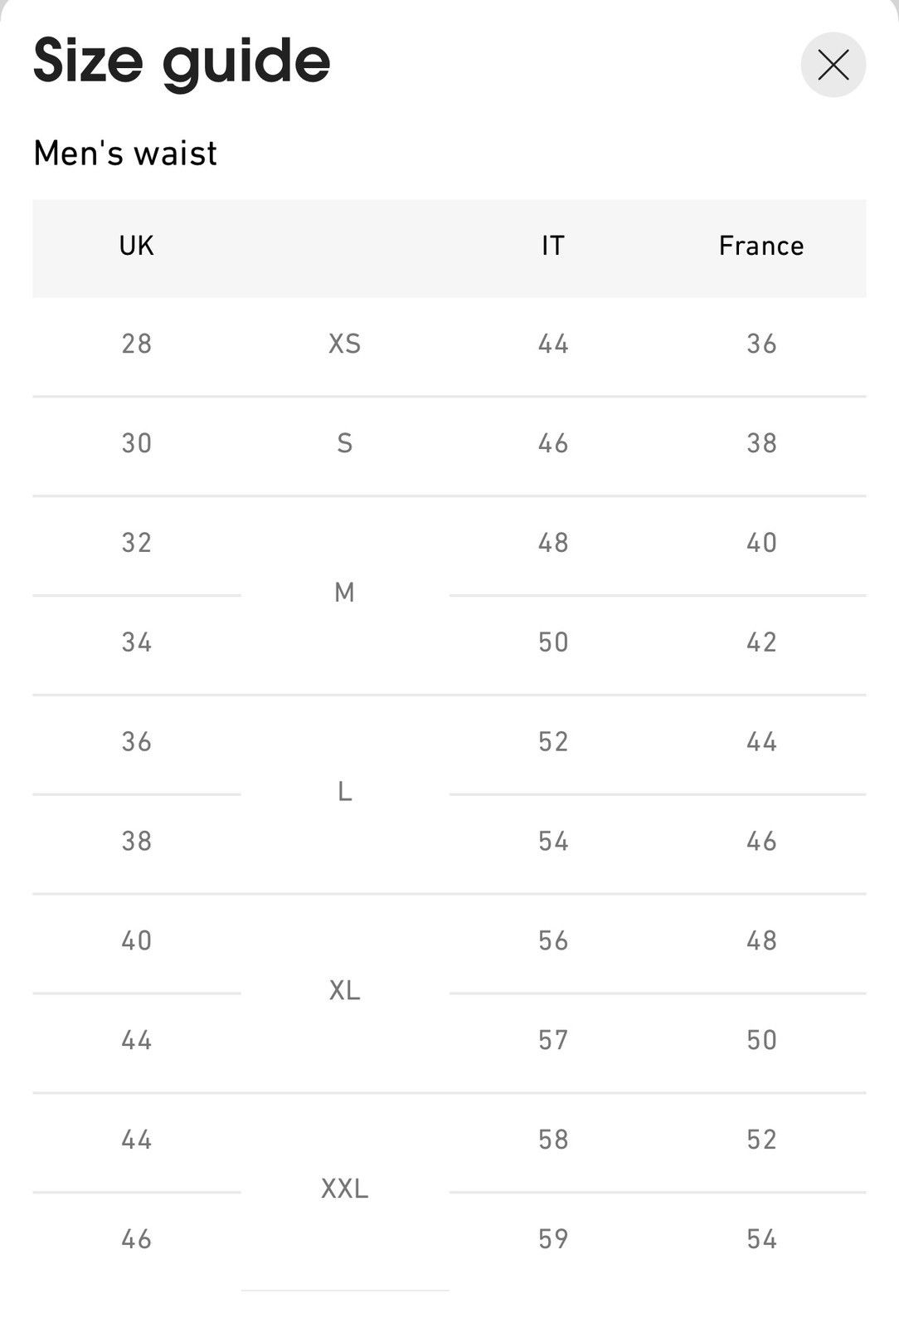This screenshot has height=1328, width=899.
Task: Select UK waist size 28
Action: (x=137, y=344)
